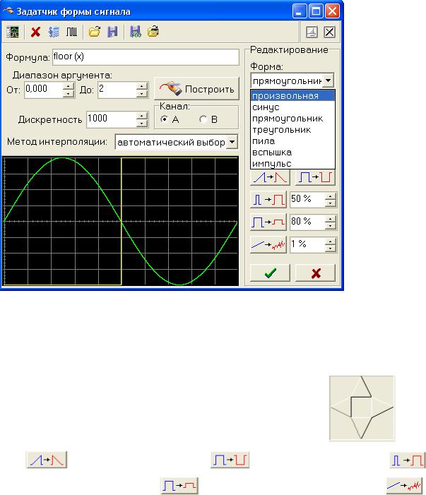Image resolution: width=426 pixels, height=495 pixels.
Task: Click amplitude reduce icon below the dialog
Action: coord(179,486)
